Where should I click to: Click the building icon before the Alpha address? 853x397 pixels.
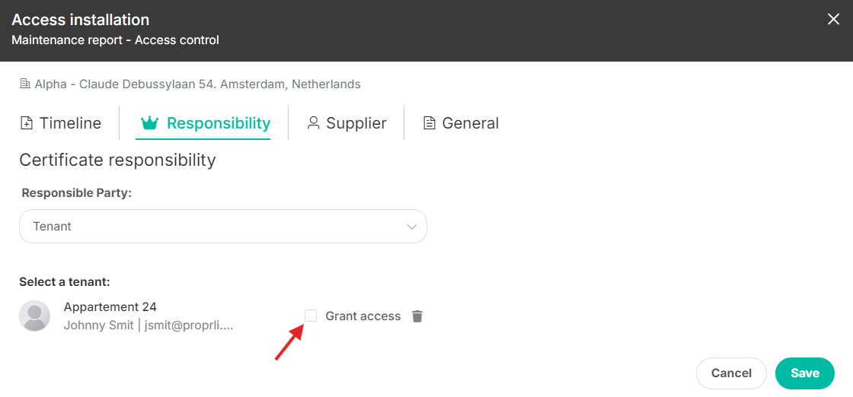pyautogui.click(x=24, y=84)
